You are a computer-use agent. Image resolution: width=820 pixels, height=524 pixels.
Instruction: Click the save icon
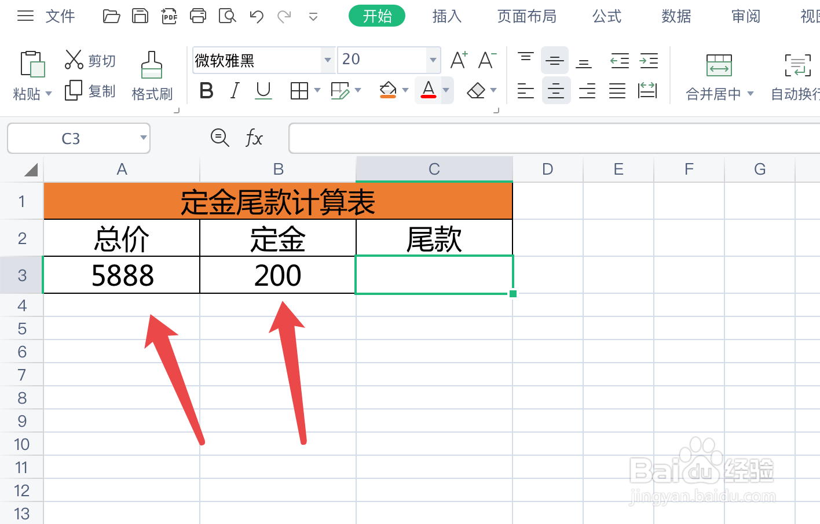(140, 16)
